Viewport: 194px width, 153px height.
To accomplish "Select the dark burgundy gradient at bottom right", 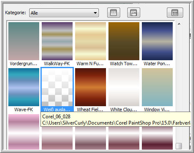I will coord(157,138).
